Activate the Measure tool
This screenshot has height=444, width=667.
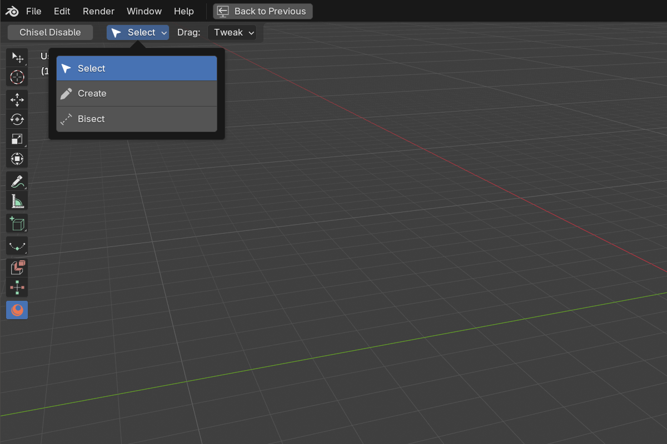point(17,201)
